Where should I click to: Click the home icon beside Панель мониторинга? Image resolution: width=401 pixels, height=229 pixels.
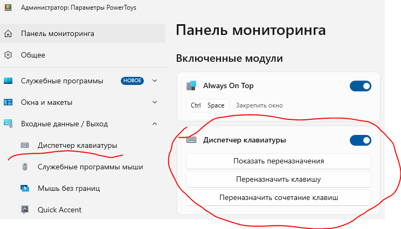click(8, 34)
